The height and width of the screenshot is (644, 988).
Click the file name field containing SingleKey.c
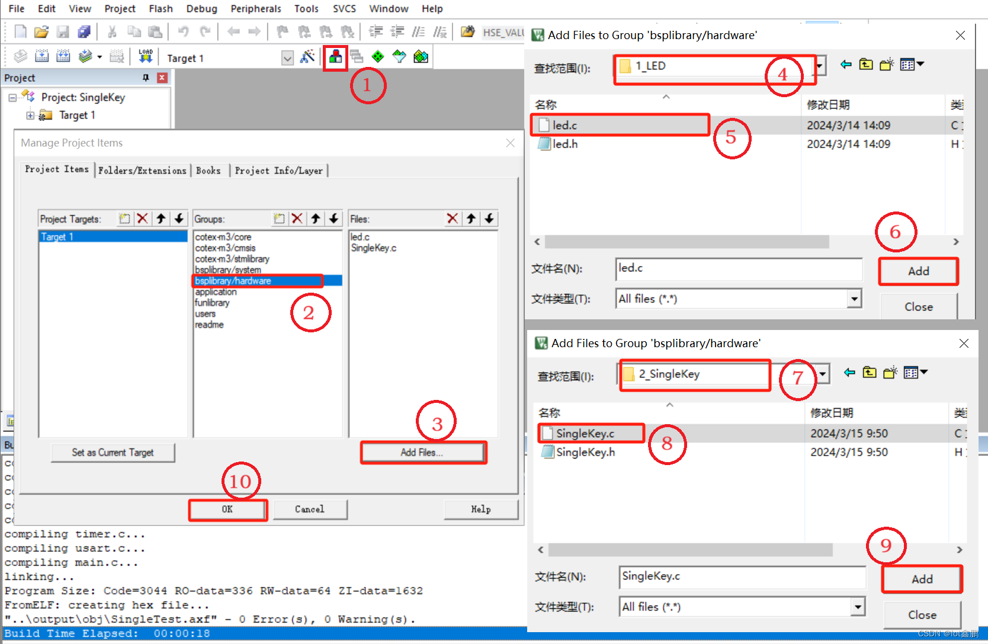click(742, 576)
